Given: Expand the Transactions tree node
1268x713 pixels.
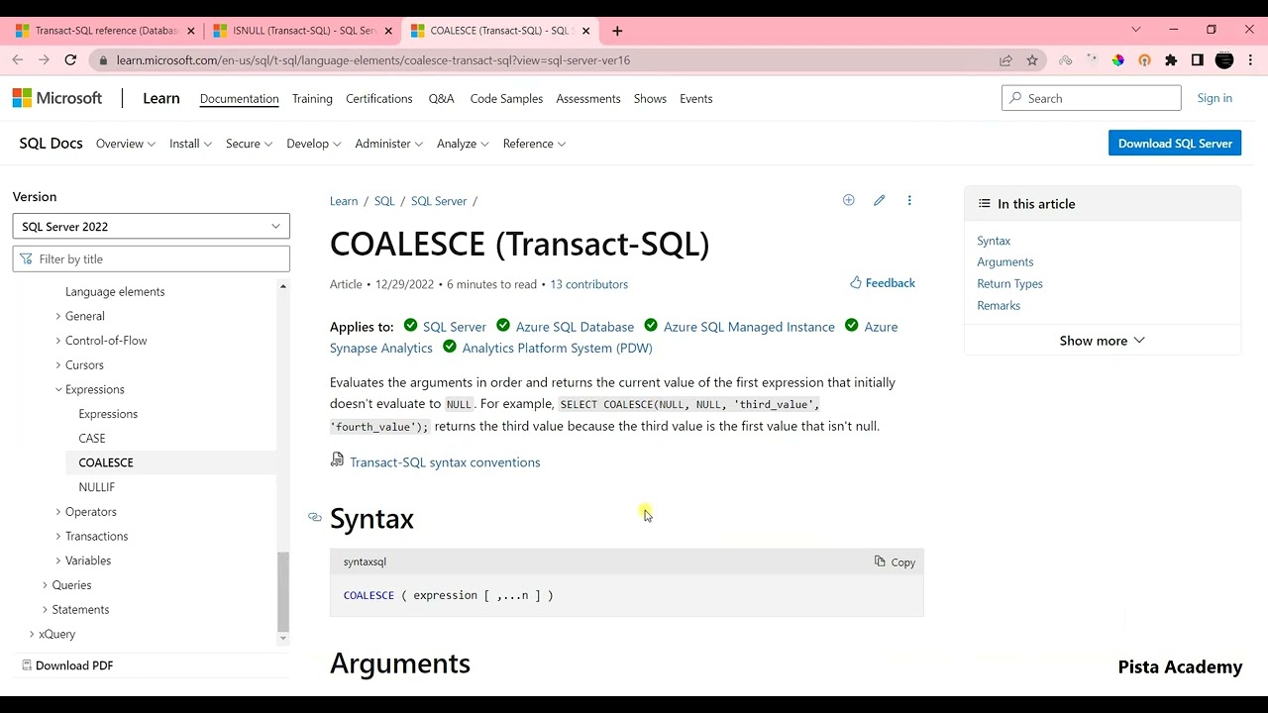Looking at the screenshot, I should [57, 537].
